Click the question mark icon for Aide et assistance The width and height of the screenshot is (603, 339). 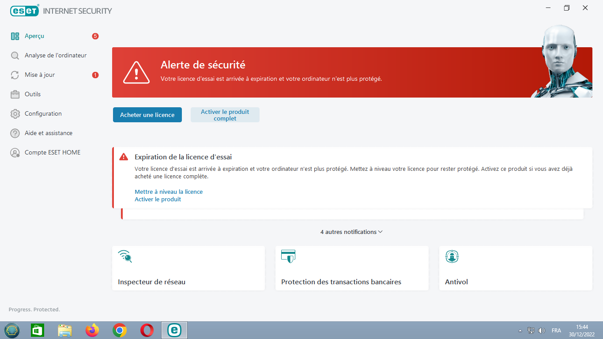(x=15, y=133)
